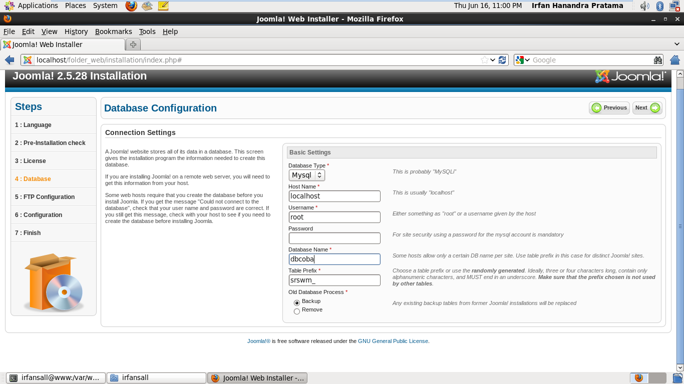
Task: Select the Joomla! Web Installer tab
Action: click(63, 44)
